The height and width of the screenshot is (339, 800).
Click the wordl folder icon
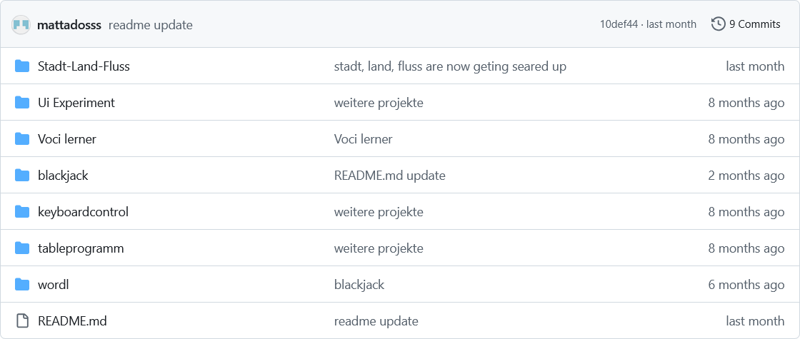pyautogui.click(x=22, y=285)
